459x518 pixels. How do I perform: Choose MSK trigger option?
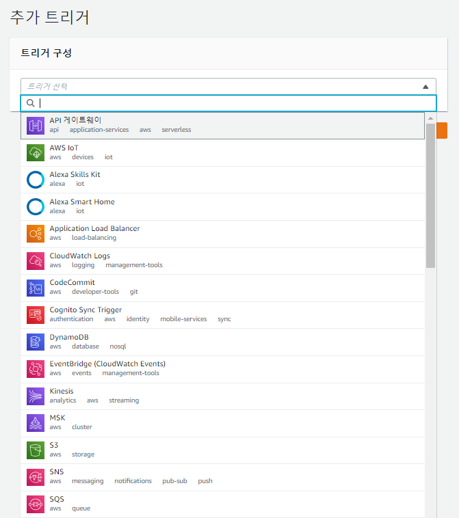[222, 424]
